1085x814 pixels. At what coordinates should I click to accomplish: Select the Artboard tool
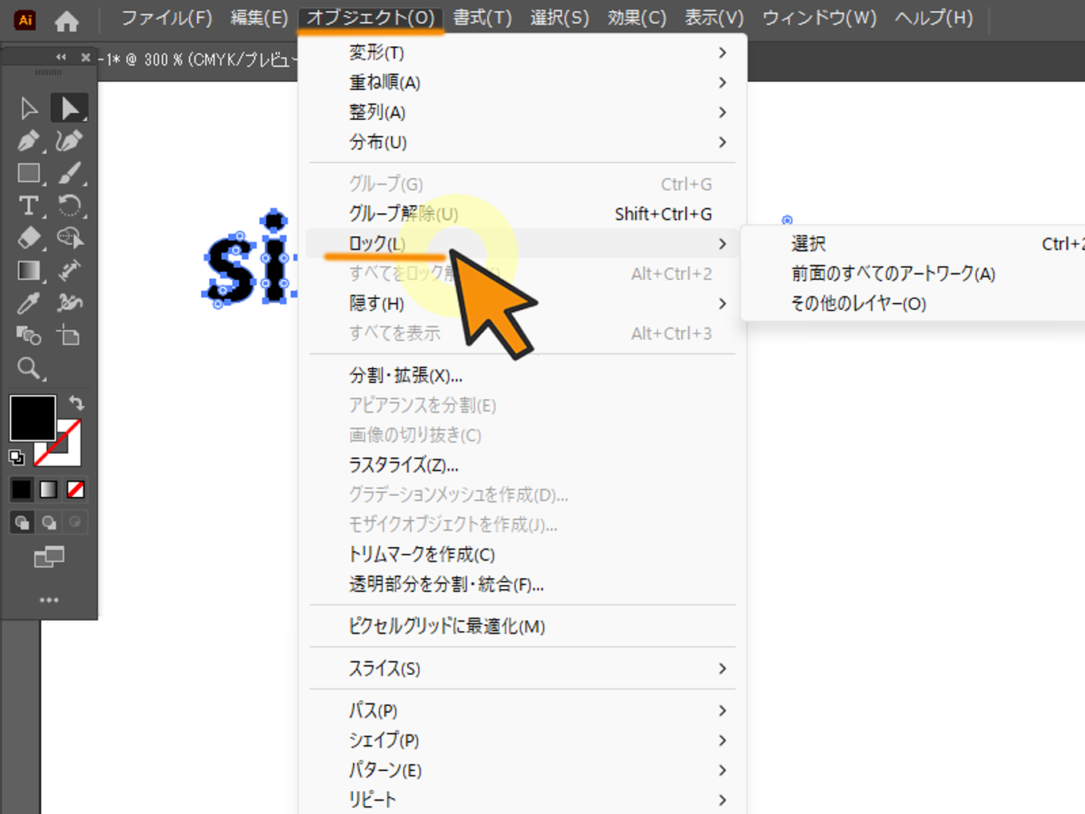[x=69, y=335]
